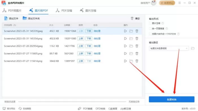This screenshot has height=111, width=198.
Task: Delete Screenshot 2023-05-31 145354.png row
Action: point(137,39)
